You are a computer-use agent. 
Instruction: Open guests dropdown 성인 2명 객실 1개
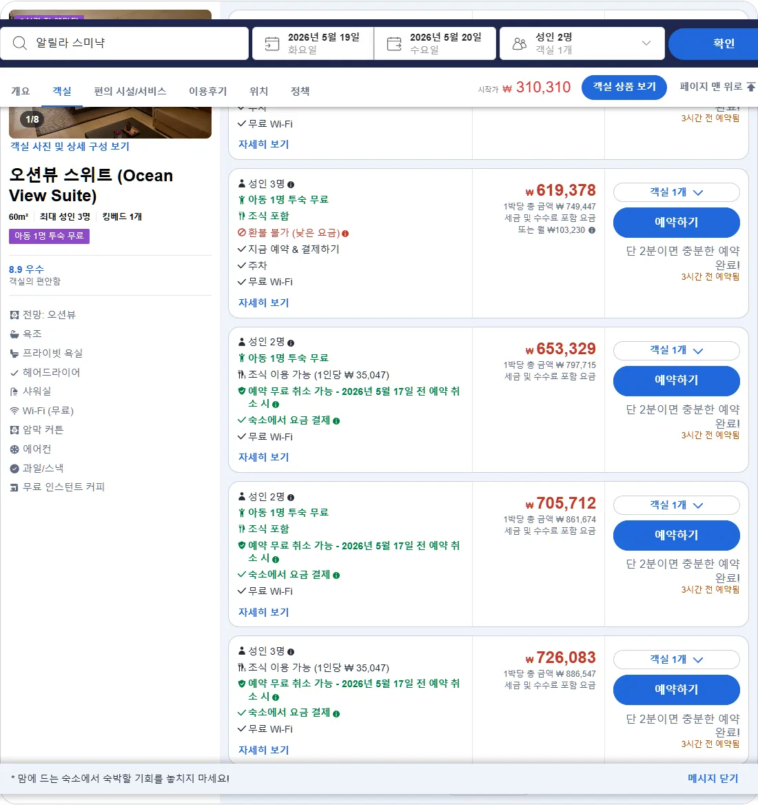click(x=582, y=43)
